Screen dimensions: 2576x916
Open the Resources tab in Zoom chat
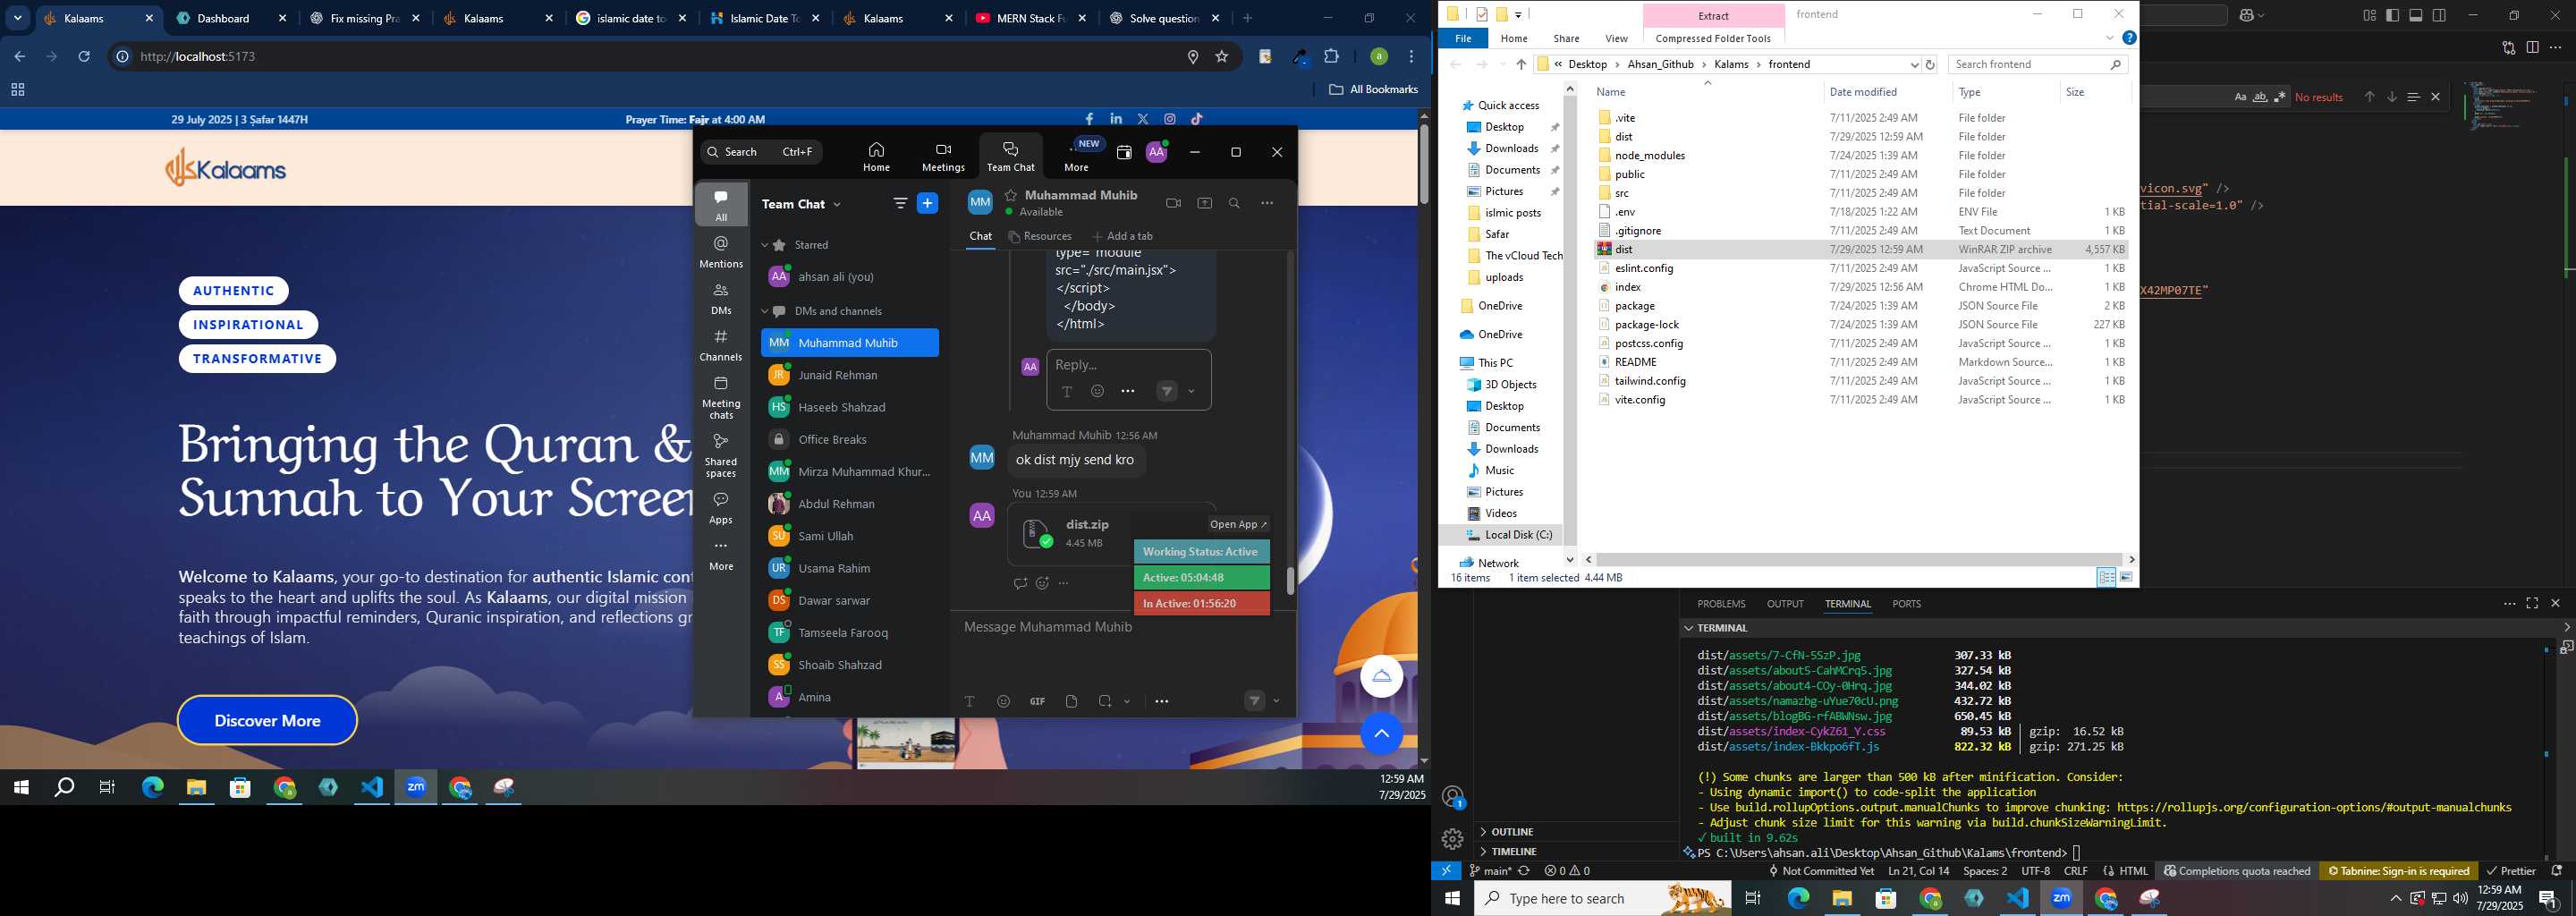pos(1040,237)
